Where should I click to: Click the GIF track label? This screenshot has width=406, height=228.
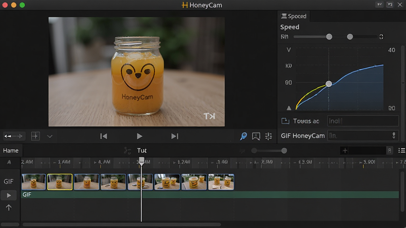pos(8,181)
